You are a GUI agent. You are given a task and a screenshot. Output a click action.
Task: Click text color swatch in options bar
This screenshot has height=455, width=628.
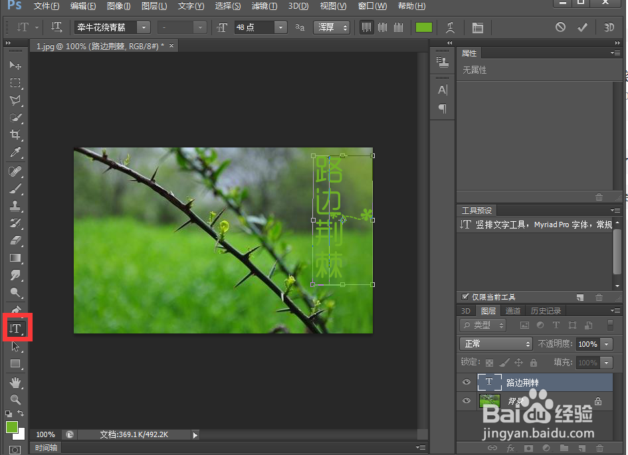(424, 27)
